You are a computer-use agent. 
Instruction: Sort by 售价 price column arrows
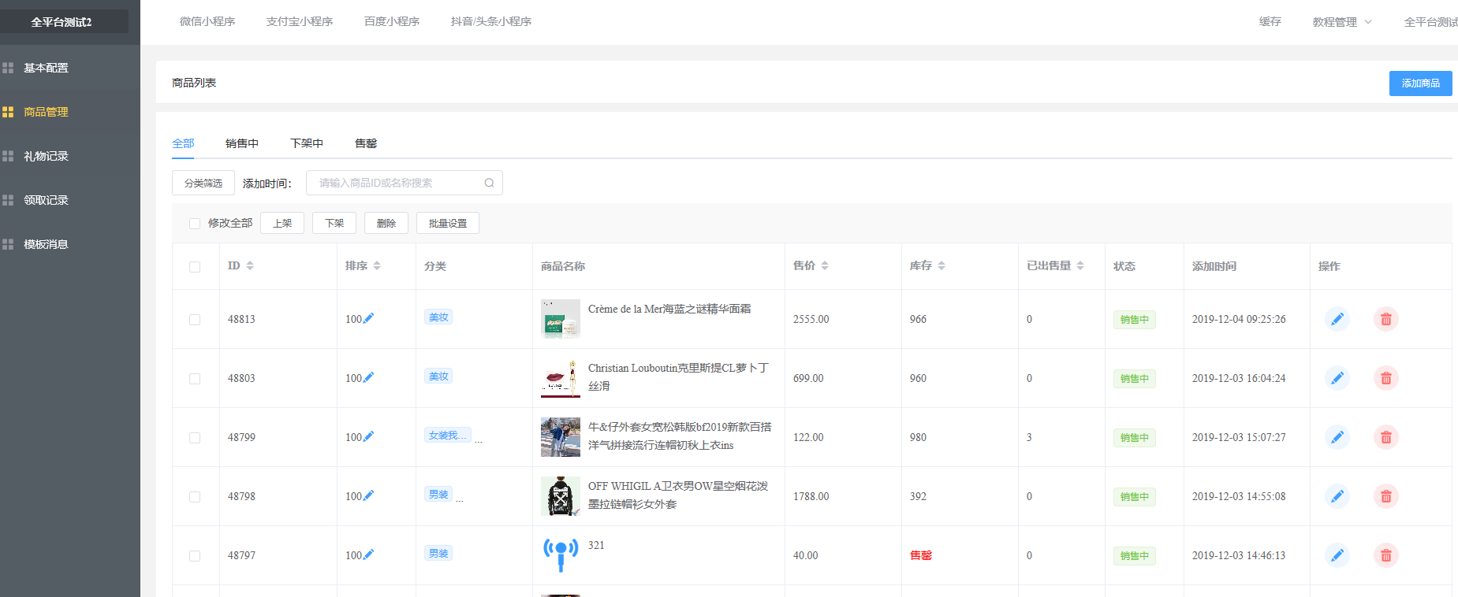click(x=825, y=266)
